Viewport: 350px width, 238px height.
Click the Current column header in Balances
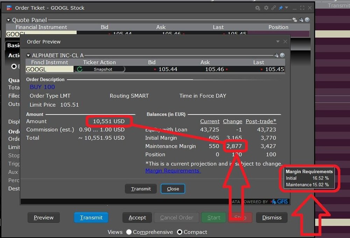tap(210, 121)
